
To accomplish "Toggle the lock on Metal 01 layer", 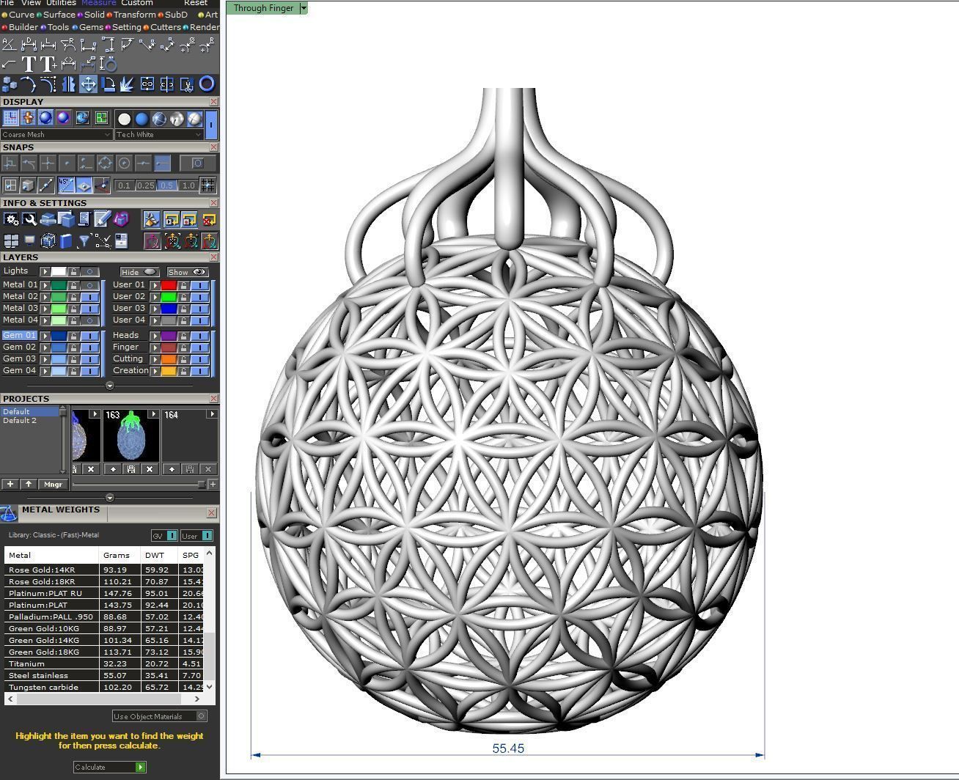I will (74, 285).
